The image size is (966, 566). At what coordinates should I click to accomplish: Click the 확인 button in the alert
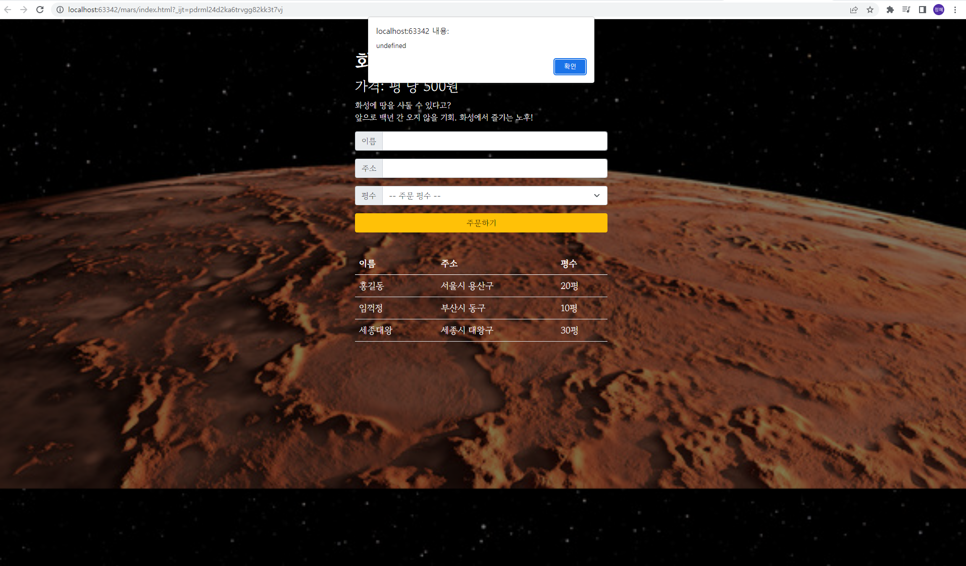(570, 66)
